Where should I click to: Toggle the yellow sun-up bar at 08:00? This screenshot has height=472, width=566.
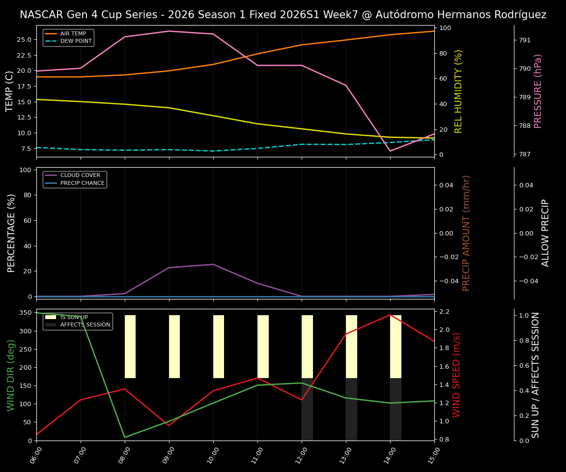pos(129,344)
